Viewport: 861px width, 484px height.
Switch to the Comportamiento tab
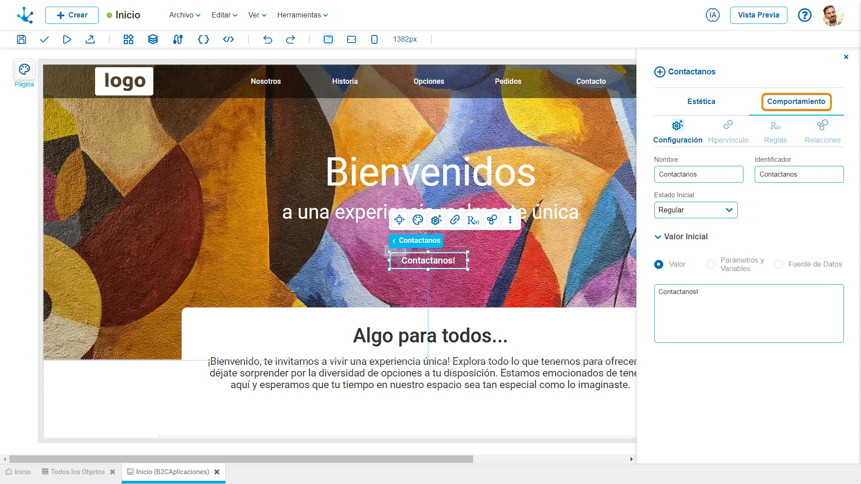point(796,102)
